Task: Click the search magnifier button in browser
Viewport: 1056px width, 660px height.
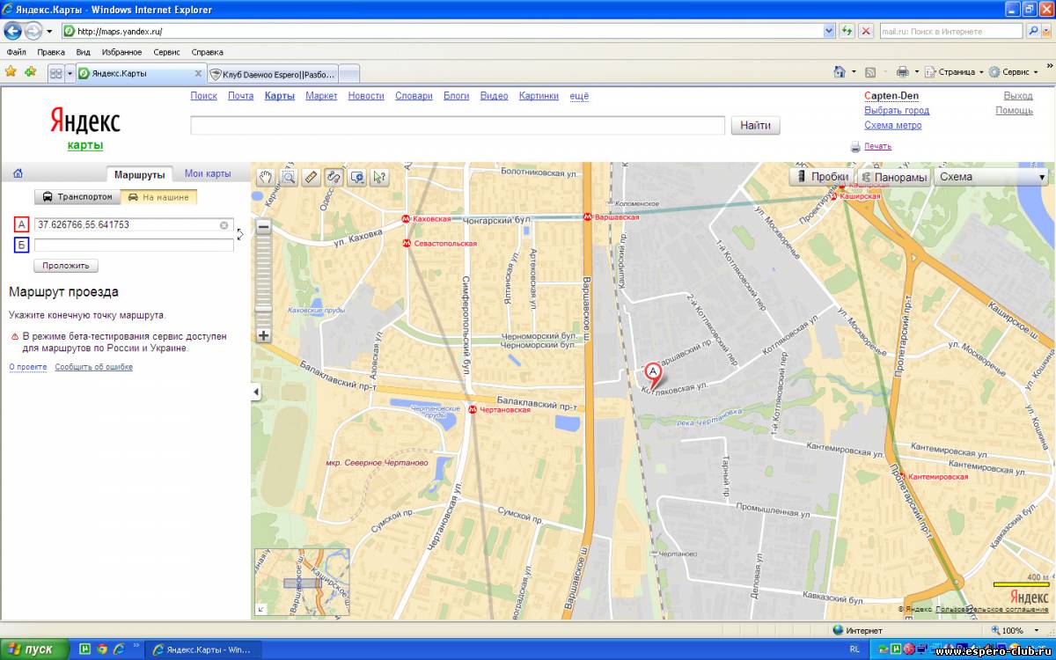Action: (1033, 31)
